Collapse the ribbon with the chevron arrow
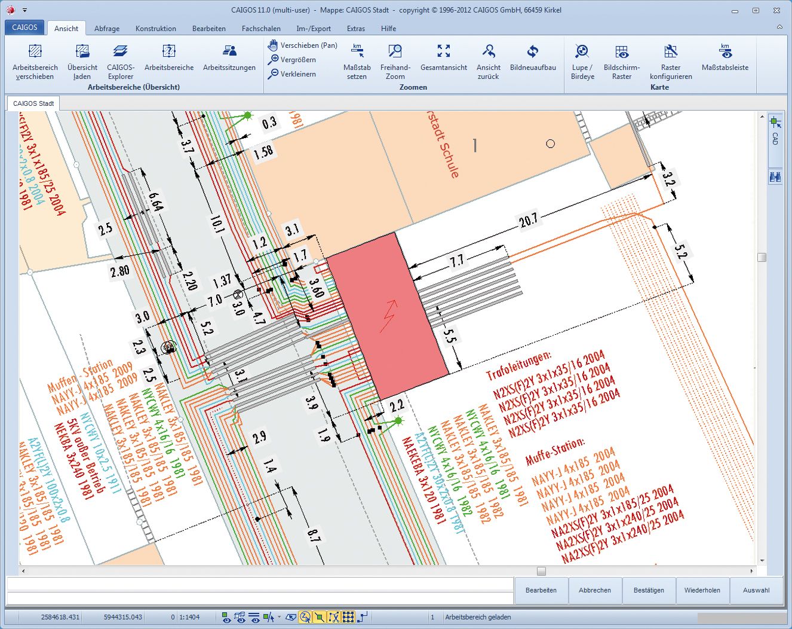 point(779,28)
